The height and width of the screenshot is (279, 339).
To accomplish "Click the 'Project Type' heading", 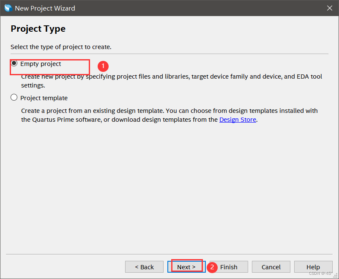I will point(38,29).
